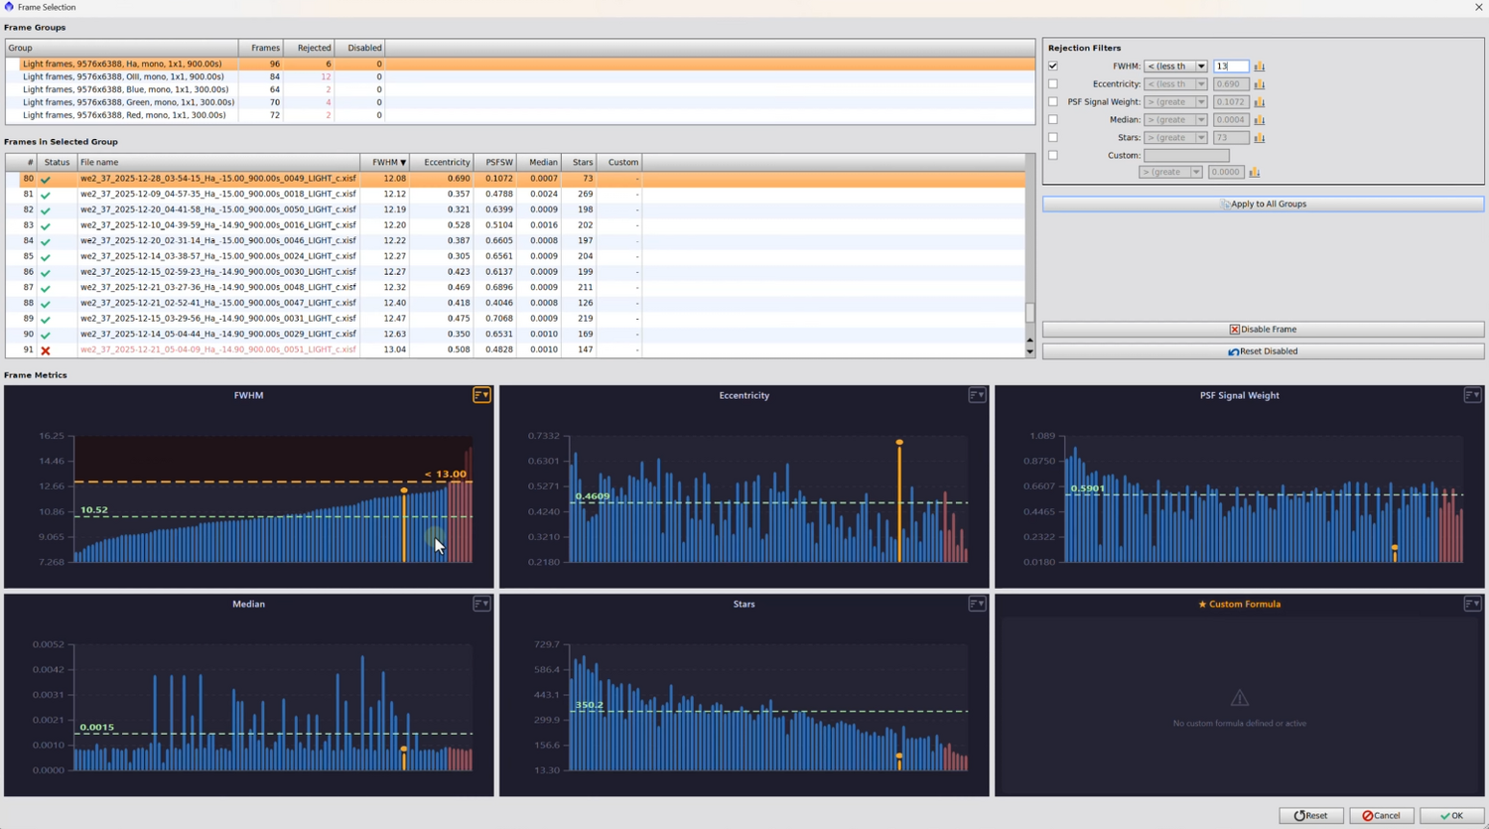The width and height of the screenshot is (1489, 829).
Task: Click the PSF Signal Weight chart's sort icon
Action: (1472, 395)
